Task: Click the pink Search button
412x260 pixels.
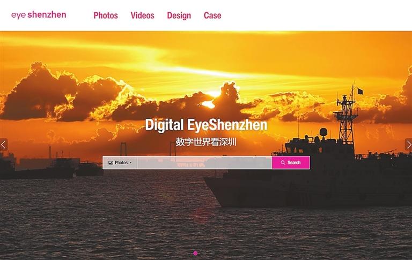Action: pos(291,163)
